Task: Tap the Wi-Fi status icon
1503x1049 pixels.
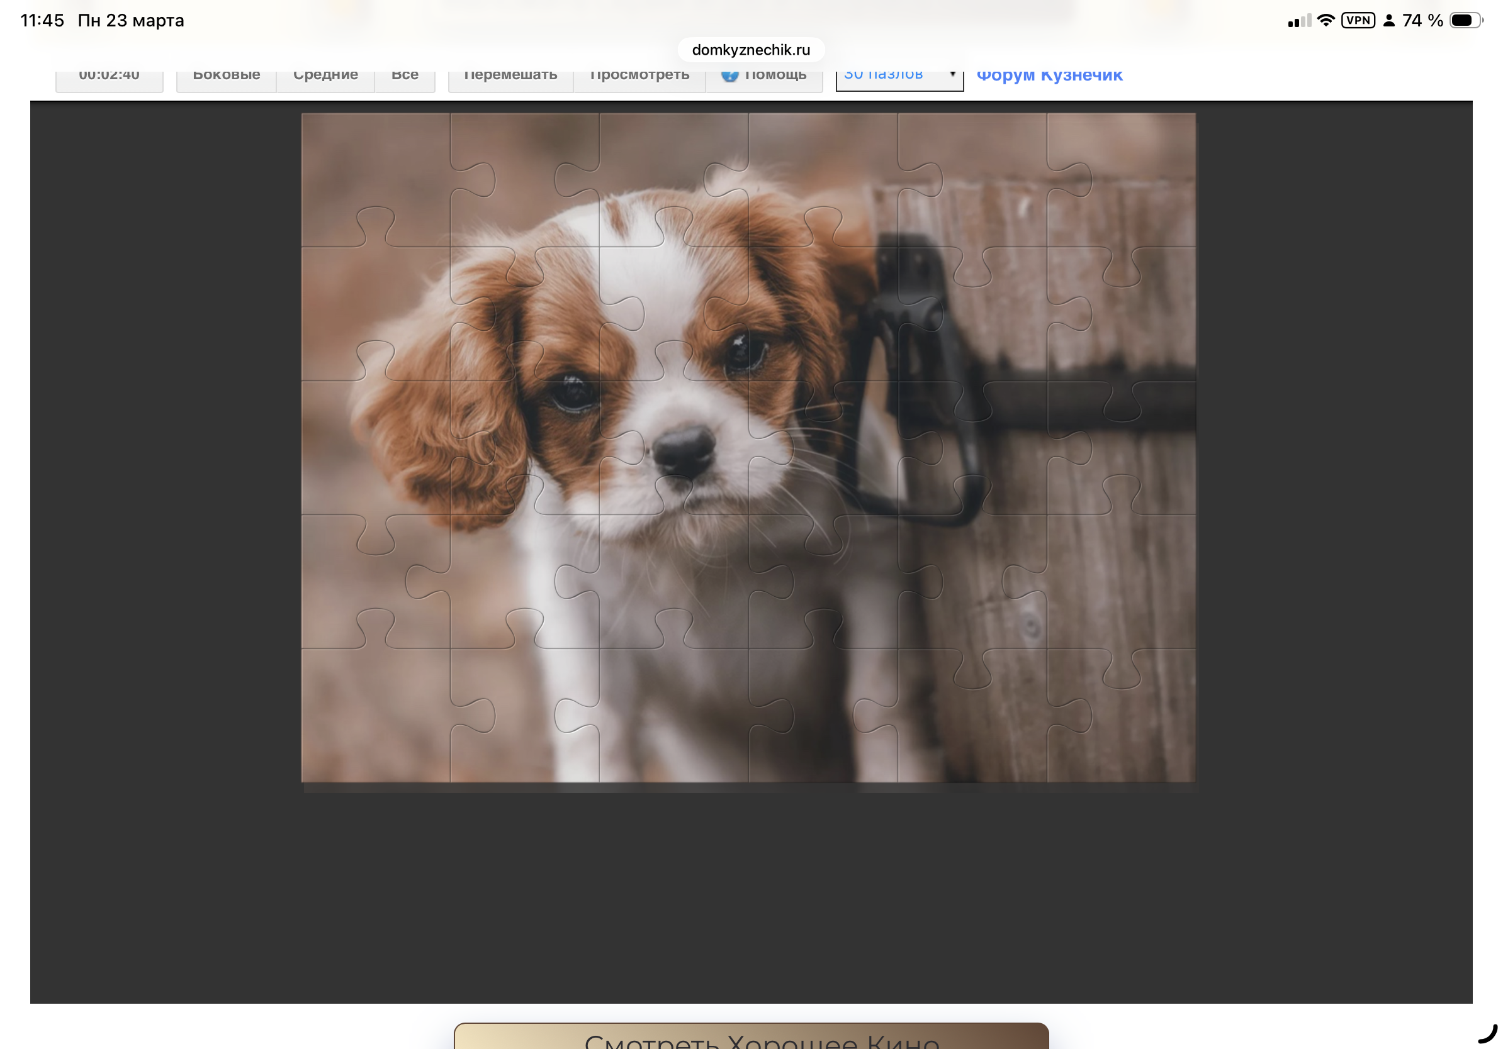Action: pos(1326,20)
